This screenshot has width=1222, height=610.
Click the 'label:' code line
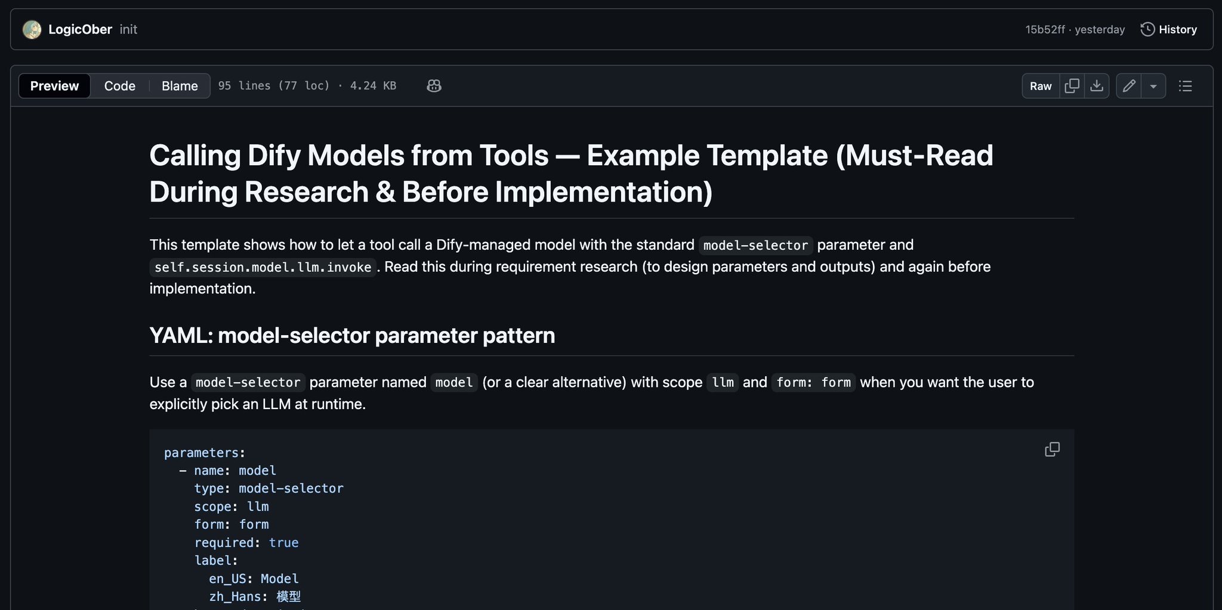tap(216, 561)
